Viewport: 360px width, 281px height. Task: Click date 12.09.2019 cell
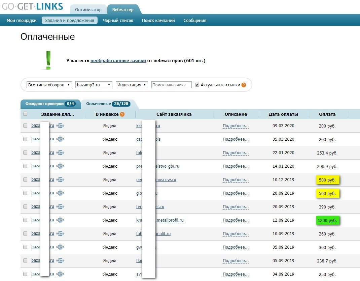[x=283, y=220]
